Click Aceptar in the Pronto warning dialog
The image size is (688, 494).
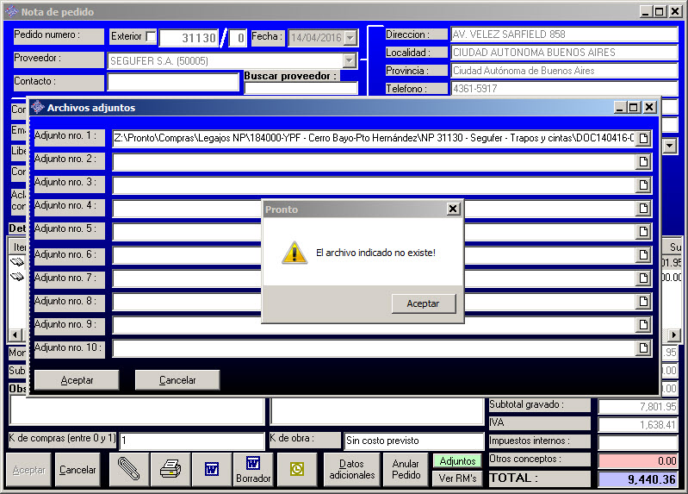(423, 303)
